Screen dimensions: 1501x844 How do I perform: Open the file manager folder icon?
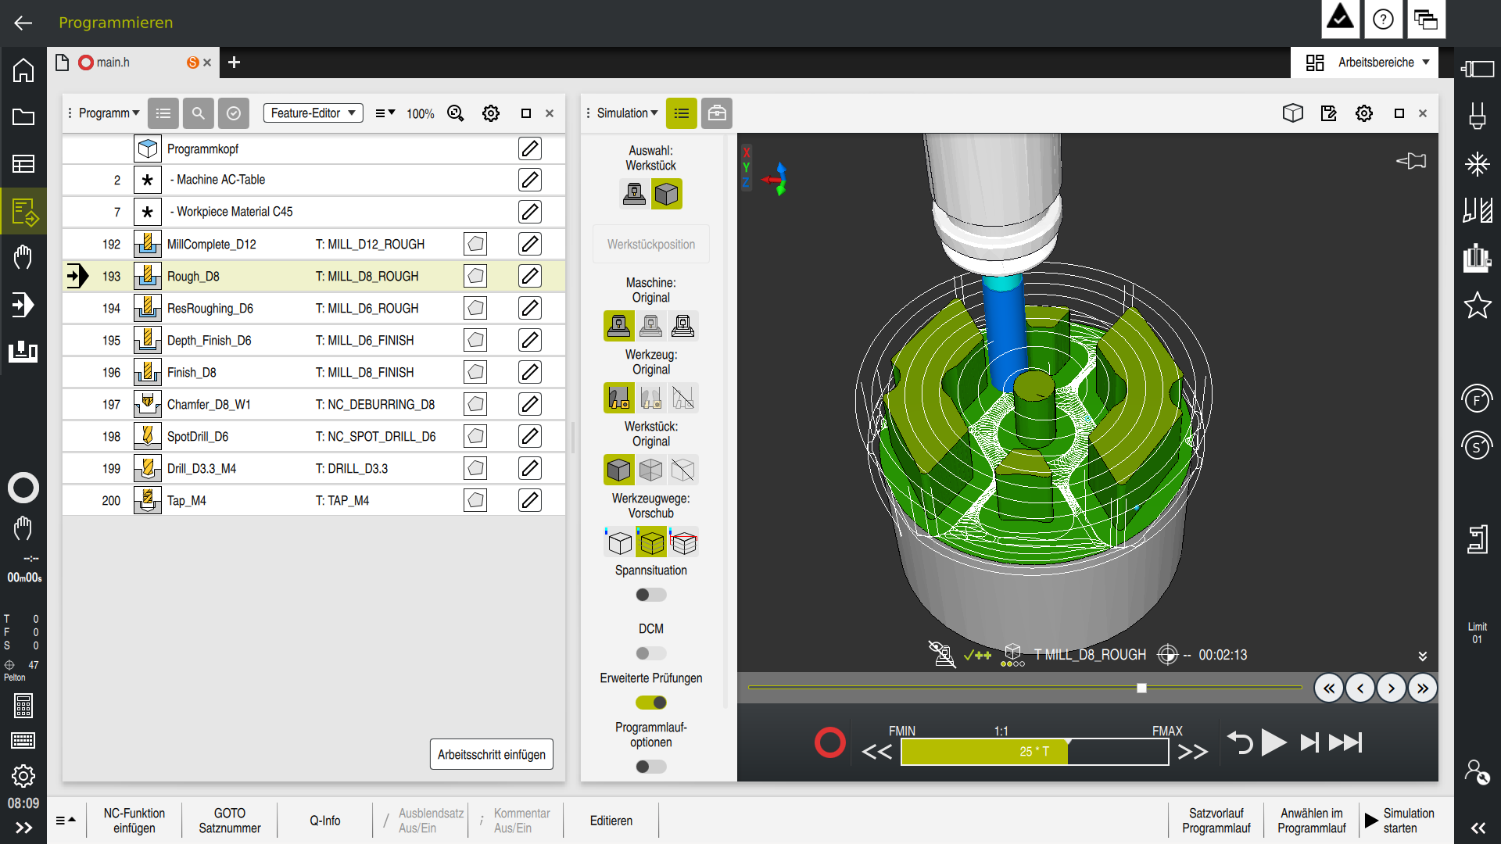point(23,117)
